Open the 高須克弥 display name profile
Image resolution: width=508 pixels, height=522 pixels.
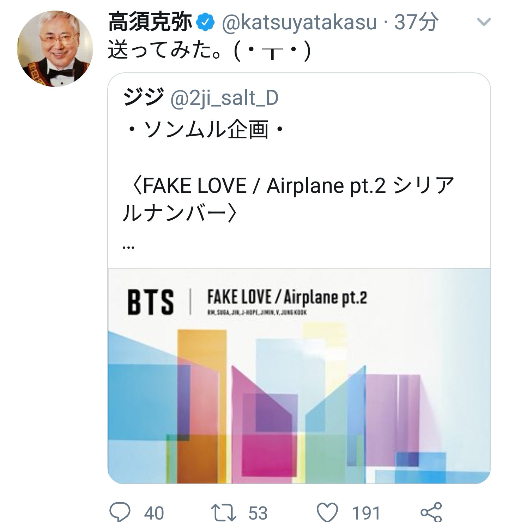pos(150,22)
